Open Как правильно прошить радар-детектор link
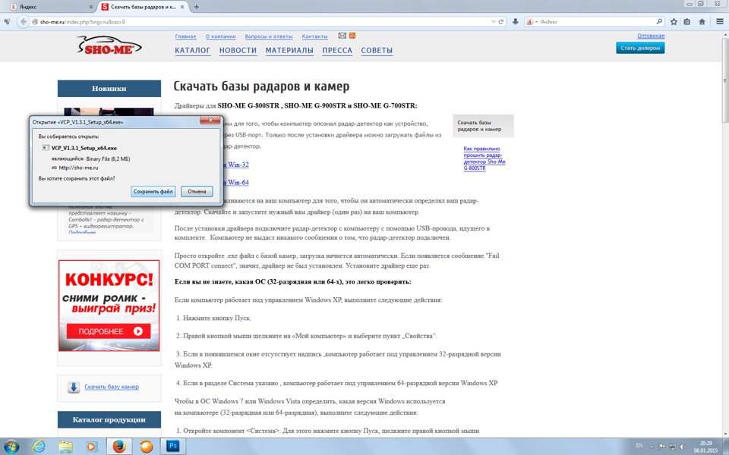Viewport: 729px width, 455px height. coord(484,158)
